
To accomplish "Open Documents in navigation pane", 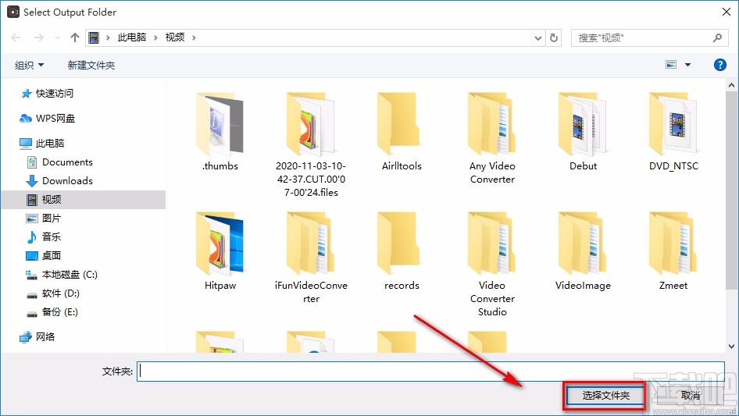I will (59, 162).
